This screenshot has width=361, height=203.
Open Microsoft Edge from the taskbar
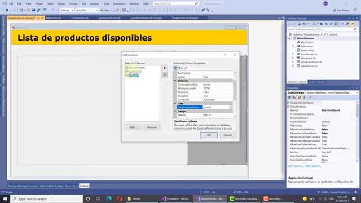109,199
